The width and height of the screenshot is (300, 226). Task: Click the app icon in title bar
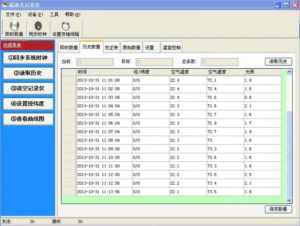tap(4, 5)
